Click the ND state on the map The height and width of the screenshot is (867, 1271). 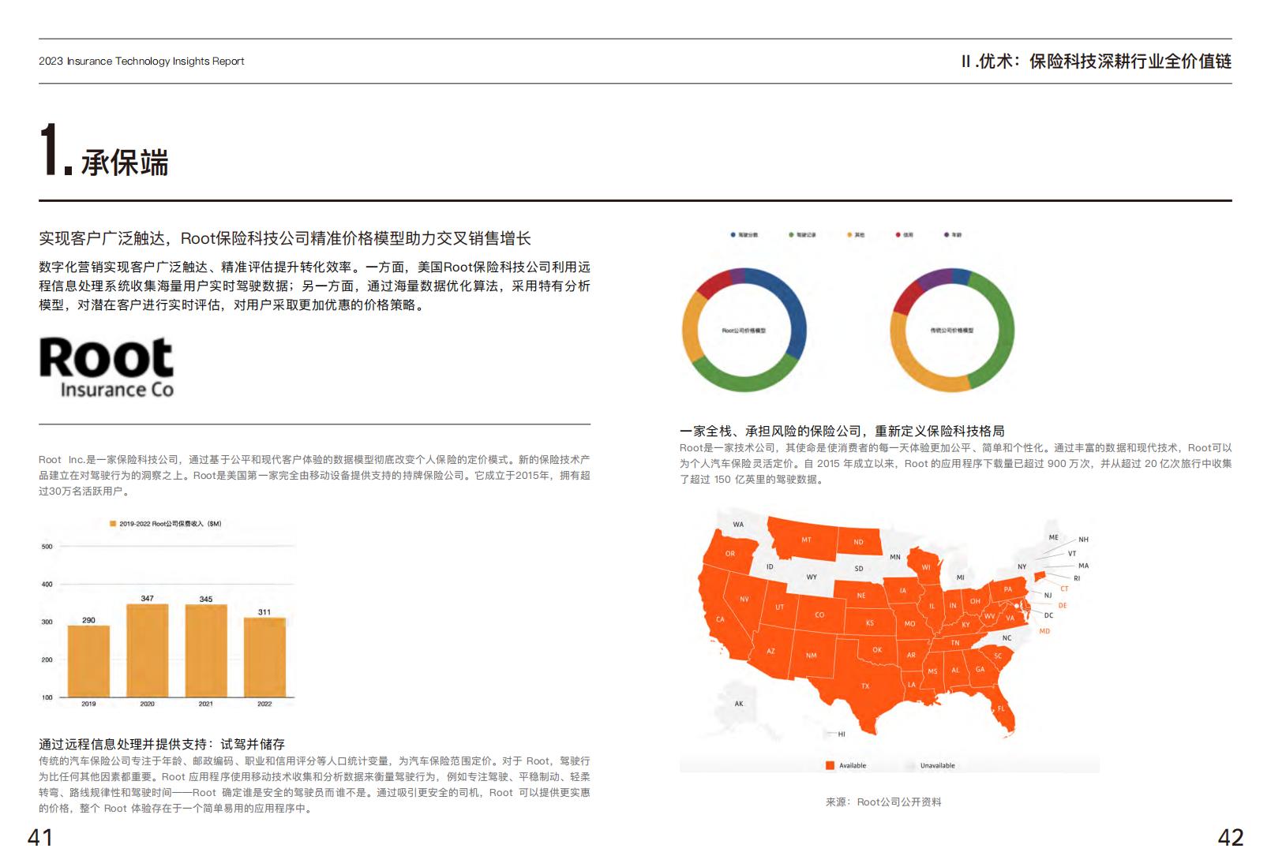(x=858, y=542)
